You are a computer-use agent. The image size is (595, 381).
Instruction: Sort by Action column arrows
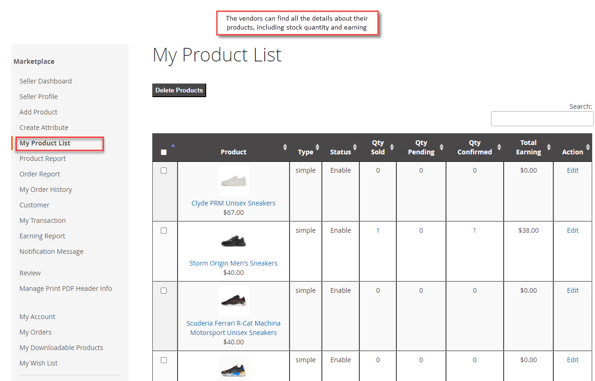588,147
